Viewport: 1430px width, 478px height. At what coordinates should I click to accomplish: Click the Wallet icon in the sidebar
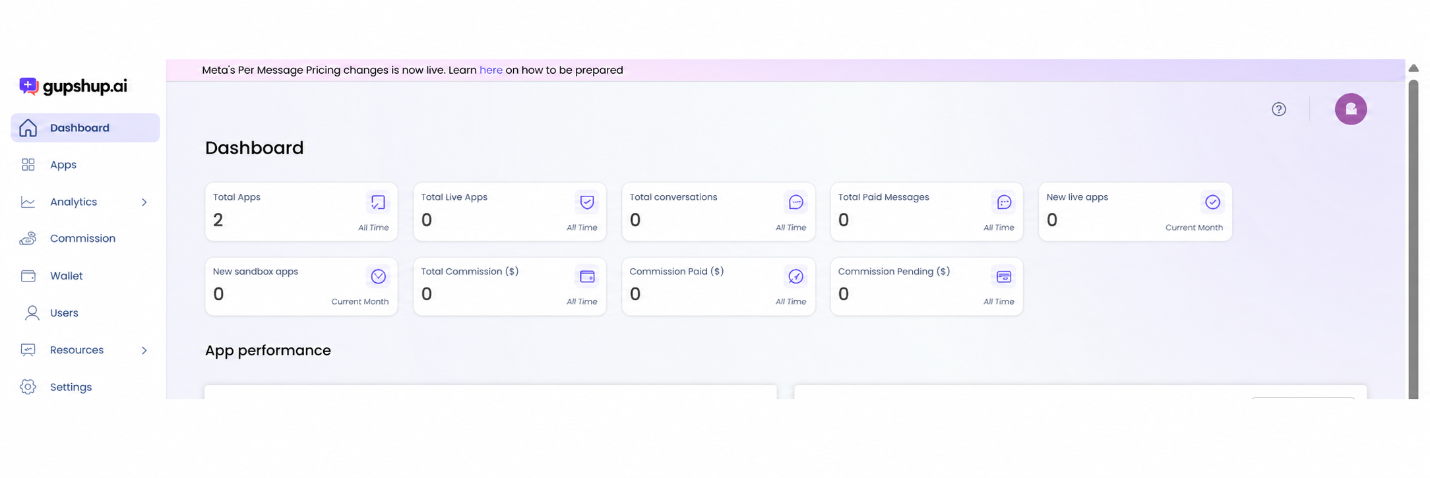pos(28,276)
